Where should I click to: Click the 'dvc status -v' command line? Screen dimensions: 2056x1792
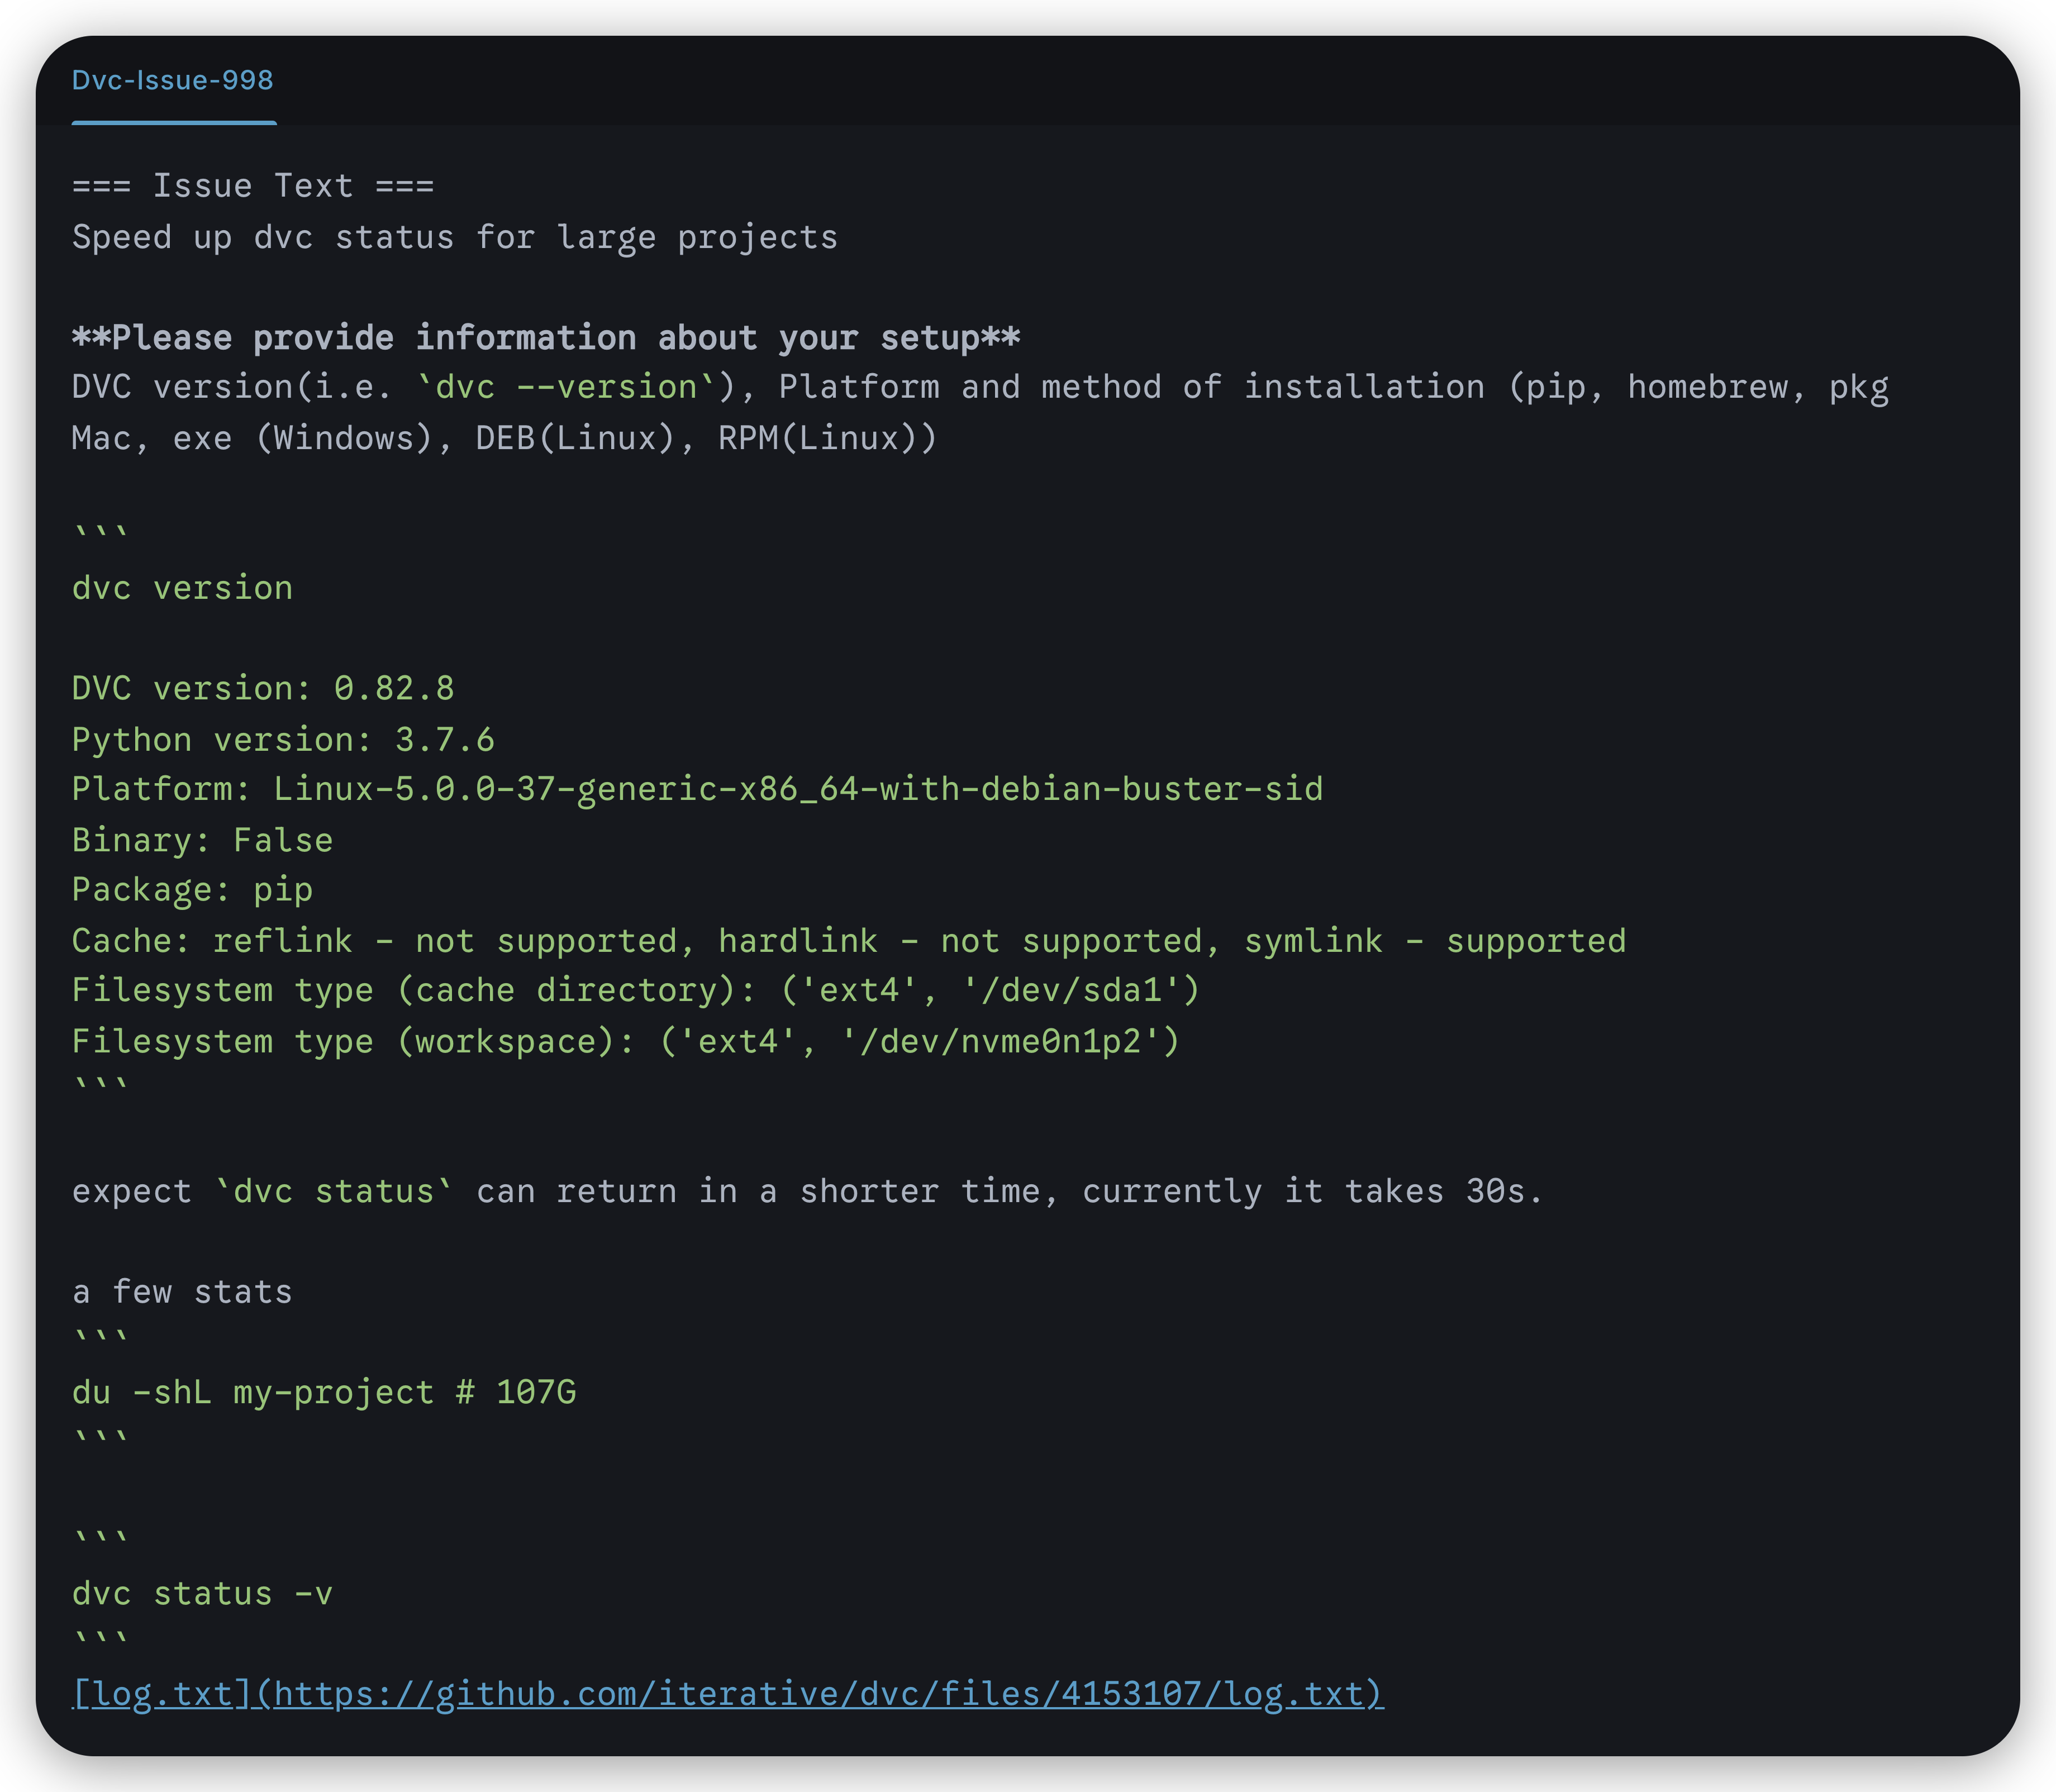(x=202, y=1593)
